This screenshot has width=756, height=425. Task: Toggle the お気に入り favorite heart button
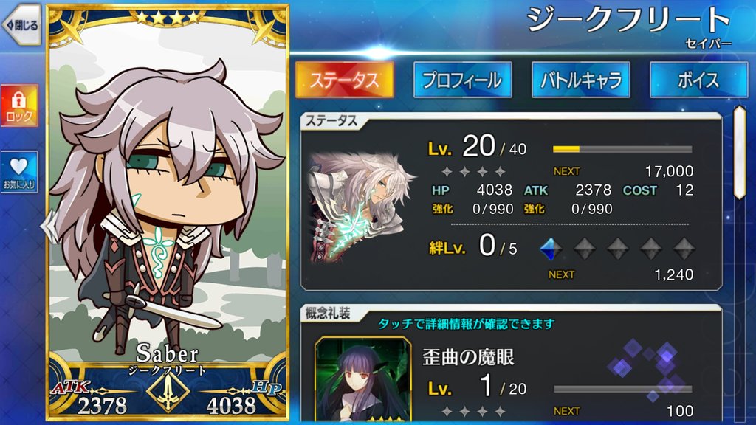tap(19, 172)
